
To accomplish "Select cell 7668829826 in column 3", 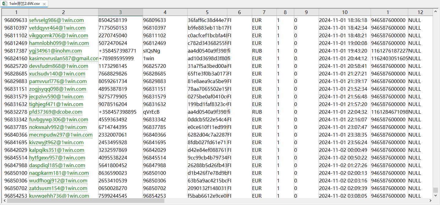I will pos(120,74).
